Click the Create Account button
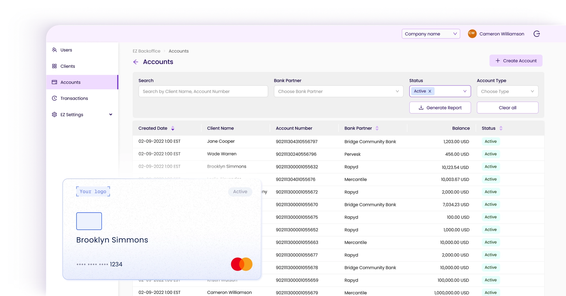 [x=516, y=61]
